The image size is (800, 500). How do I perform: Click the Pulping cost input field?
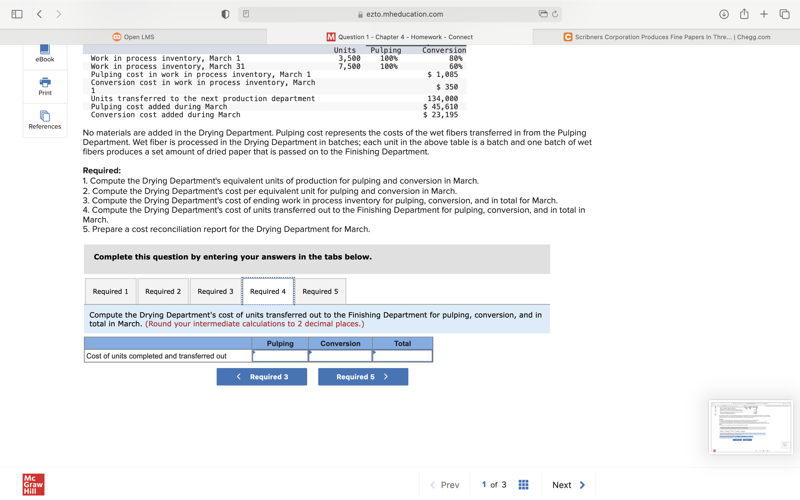[x=280, y=356]
